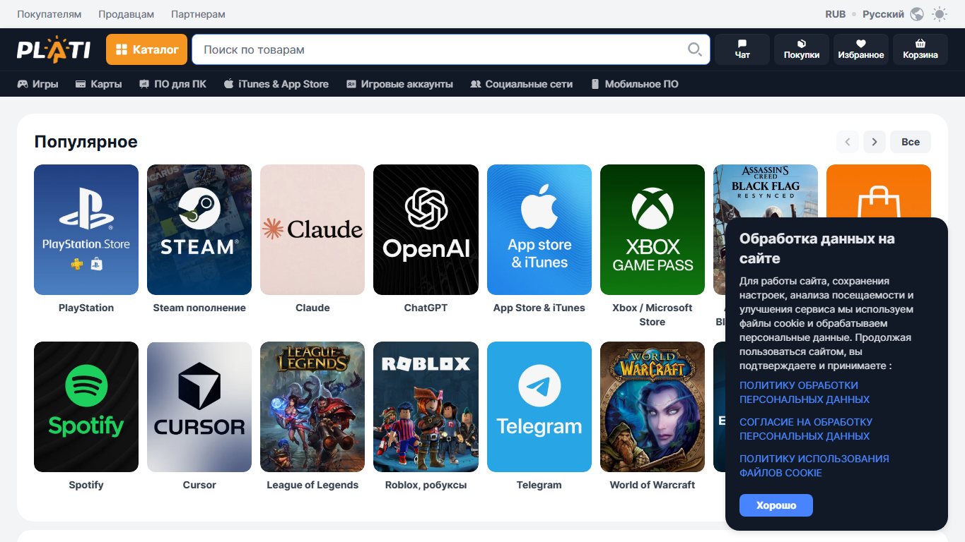Click the PLATI logo

[x=54, y=49]
